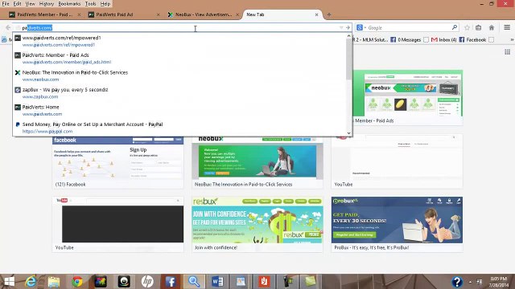Launch Google Chrome from taskbar

pos(77,282)
